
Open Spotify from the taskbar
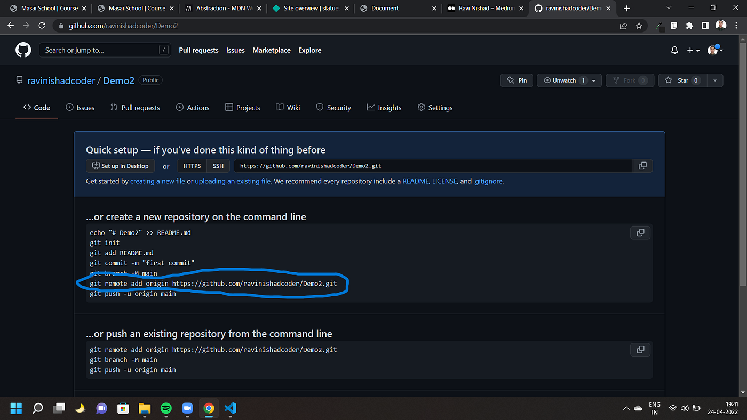pos(166,409)
